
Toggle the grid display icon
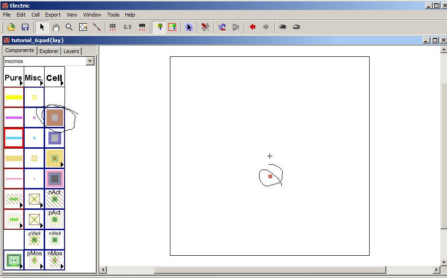click(113, 27)
